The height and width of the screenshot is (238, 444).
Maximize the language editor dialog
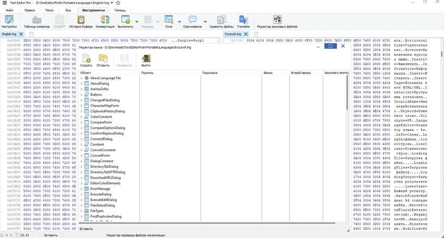click(330, 46)
